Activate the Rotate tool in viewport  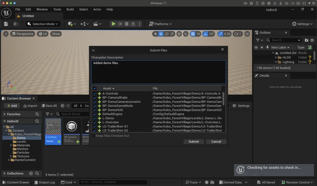[x=167, y=34]
